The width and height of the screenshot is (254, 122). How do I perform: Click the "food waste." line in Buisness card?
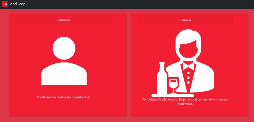click(x=185, y=104)
